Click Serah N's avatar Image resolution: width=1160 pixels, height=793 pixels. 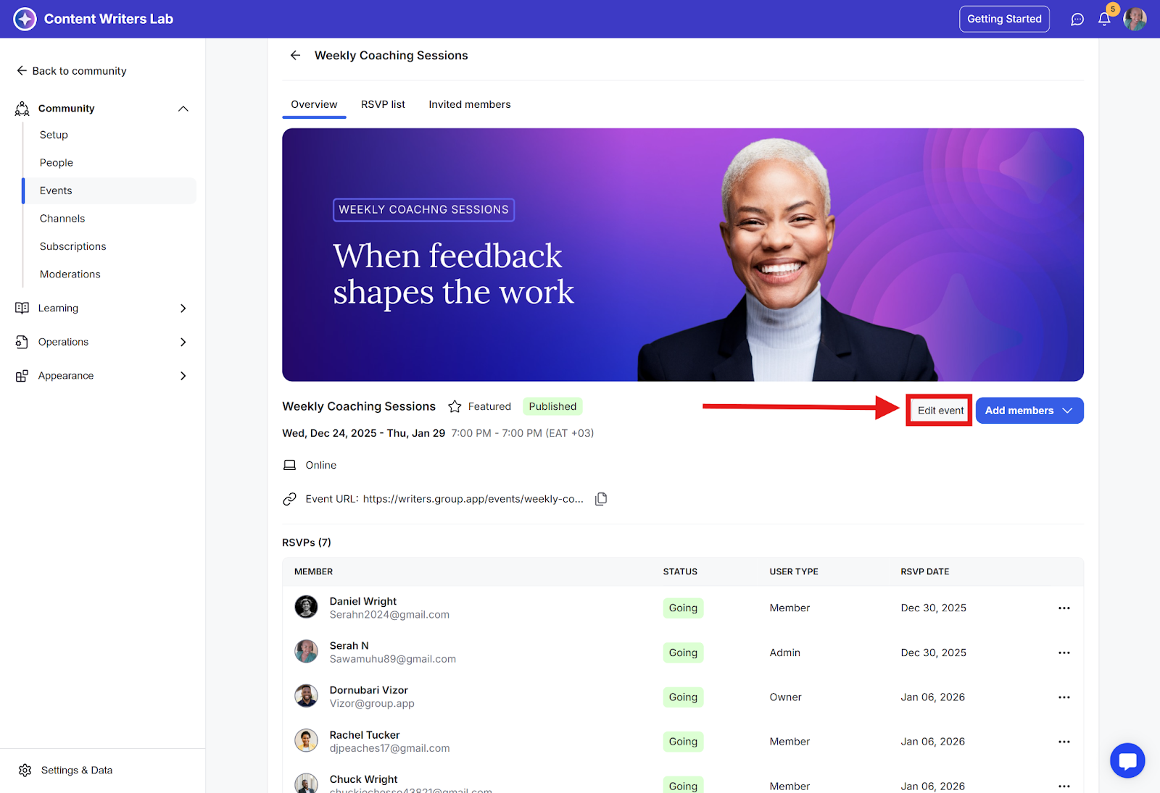306,651
